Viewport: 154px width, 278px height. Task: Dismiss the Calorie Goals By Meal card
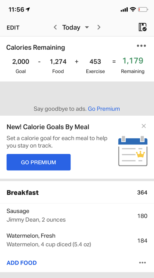click(144, 126)
